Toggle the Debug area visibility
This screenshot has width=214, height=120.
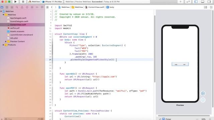203,2
